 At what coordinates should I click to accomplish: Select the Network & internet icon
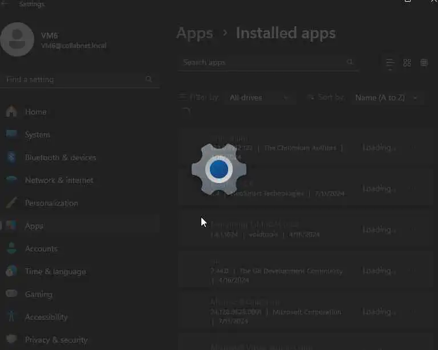11,180
